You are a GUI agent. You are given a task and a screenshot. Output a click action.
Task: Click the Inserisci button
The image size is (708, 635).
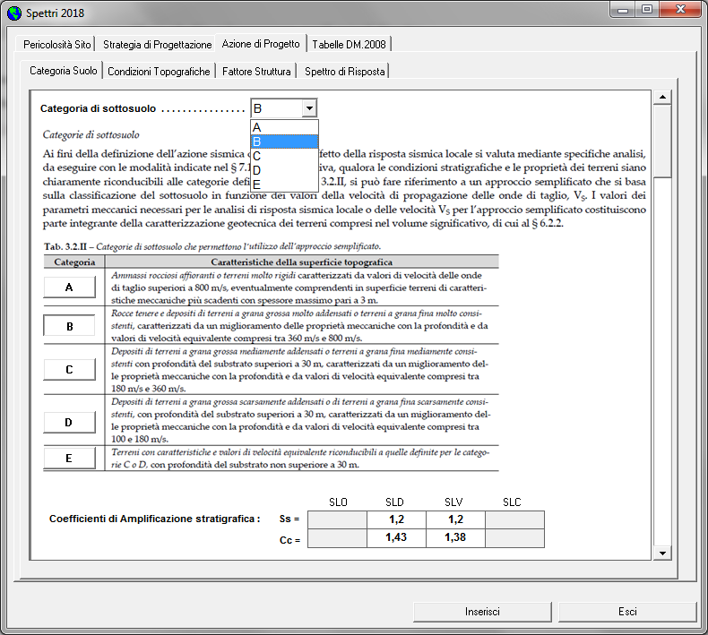(482, 612)
